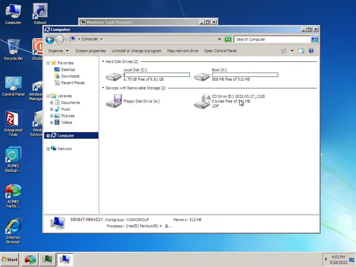Show hidden tray icons arrow
The width and height of the screenshot is (356, 267).
pyautogui.click(x=326, y=259)
